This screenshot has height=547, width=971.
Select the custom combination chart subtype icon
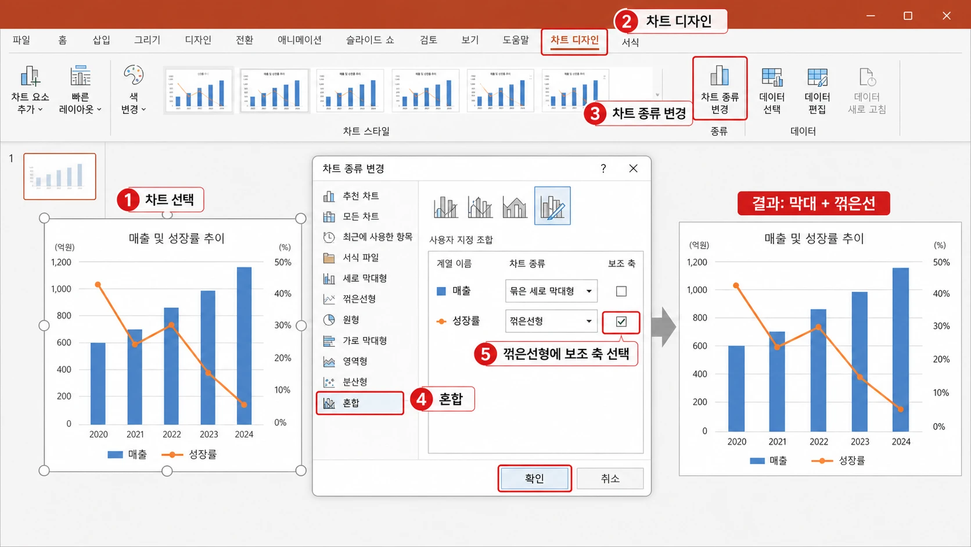click(x=552, y=206)
